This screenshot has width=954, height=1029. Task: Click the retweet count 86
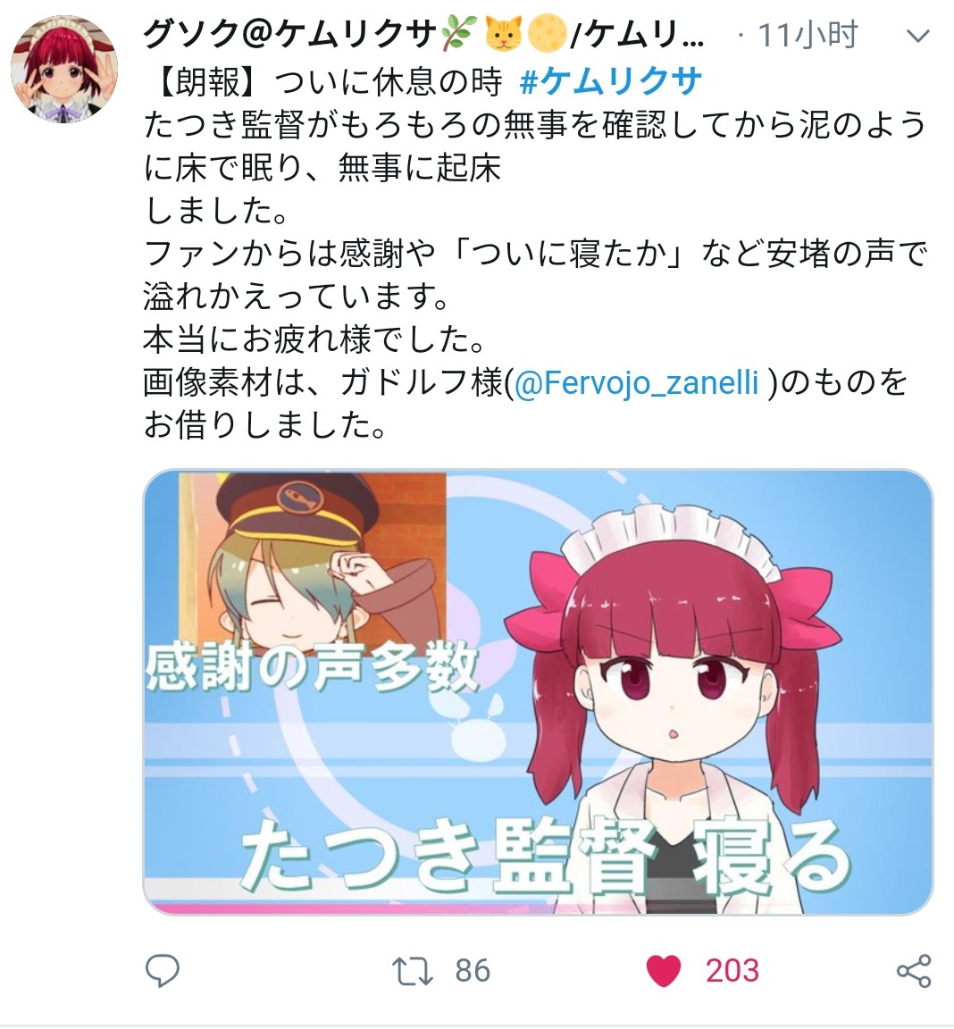[473, 971]
